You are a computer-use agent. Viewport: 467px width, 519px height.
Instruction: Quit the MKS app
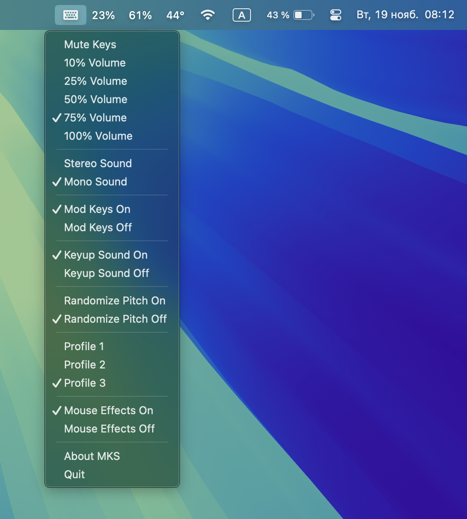tap(74, 475)
